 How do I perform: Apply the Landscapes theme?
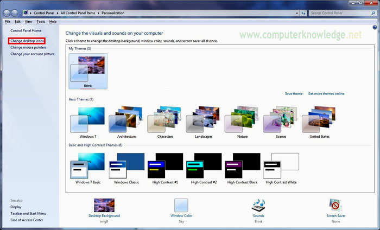point(204,122)
